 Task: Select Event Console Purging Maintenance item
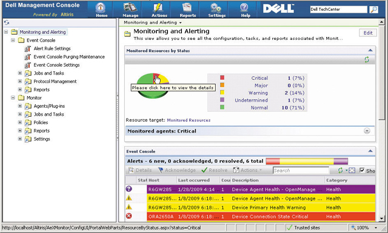click(69, 57)
